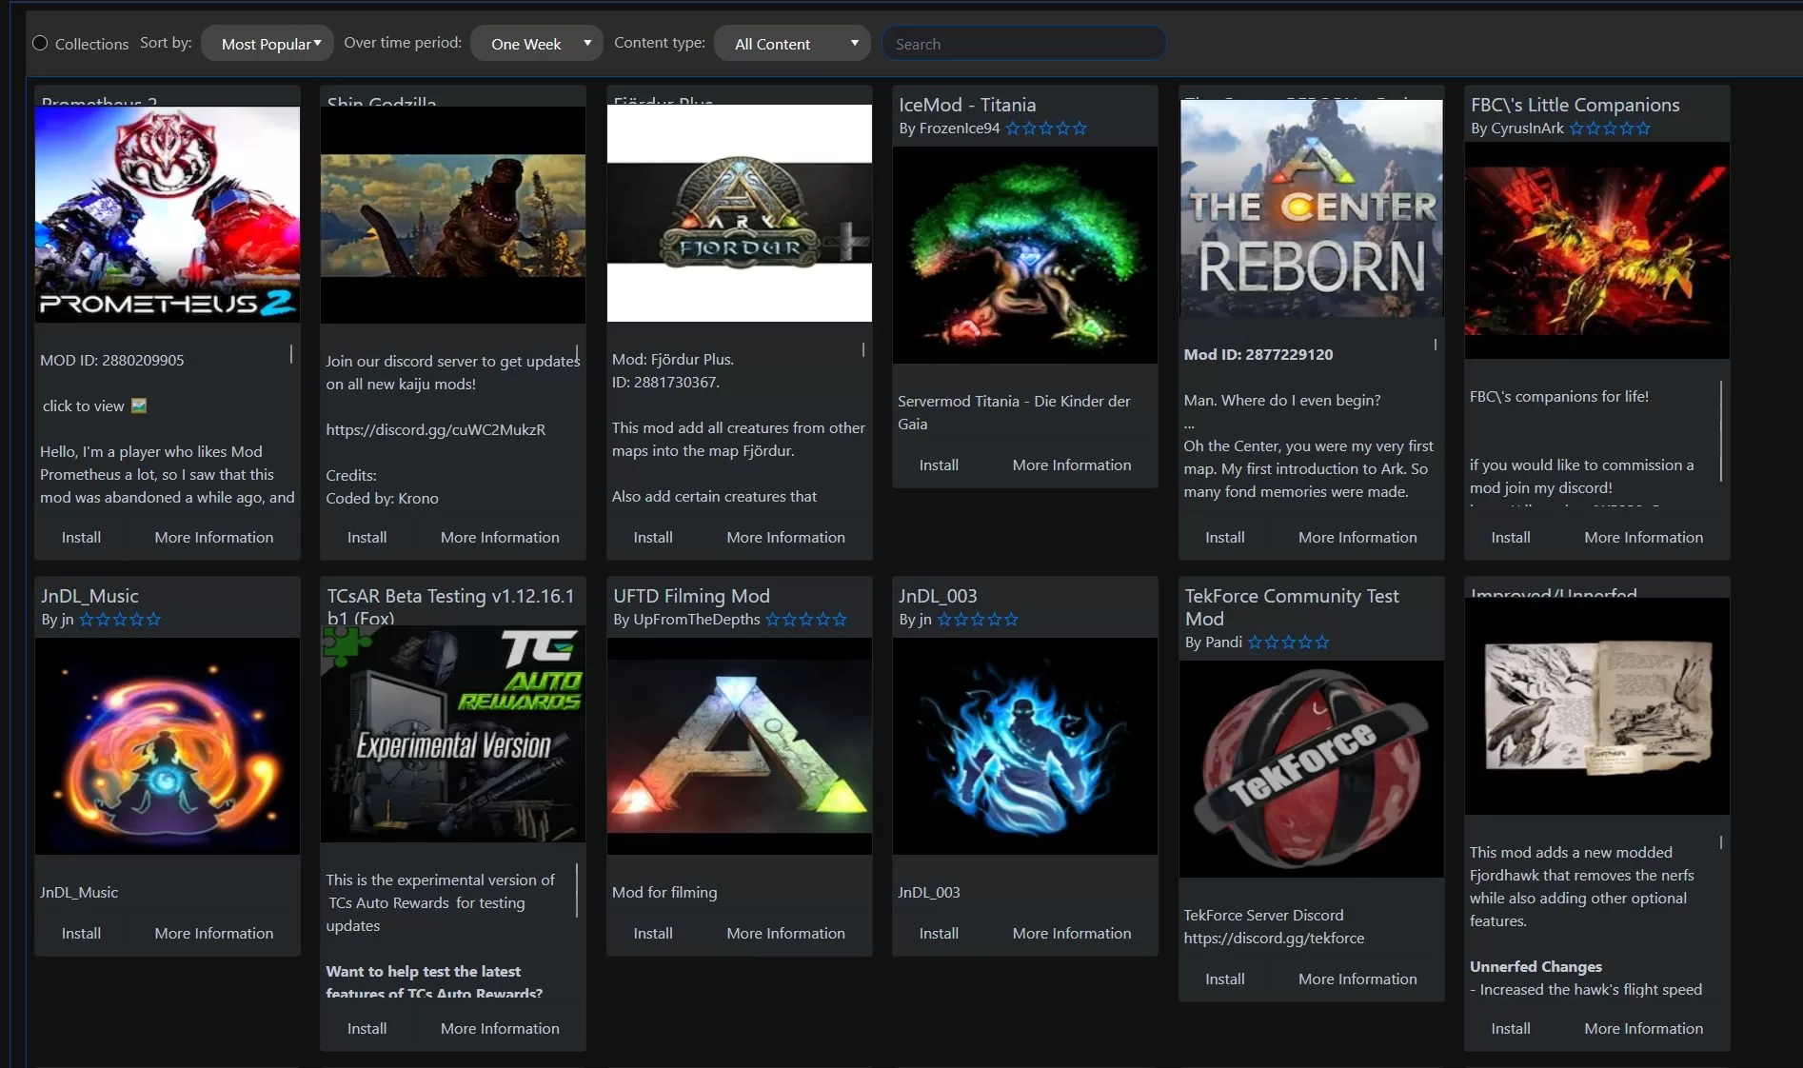Viewport: 1803px width, 1068px height.
Task: Install the Prometheus 2 mod
Action: coord(81,537)
